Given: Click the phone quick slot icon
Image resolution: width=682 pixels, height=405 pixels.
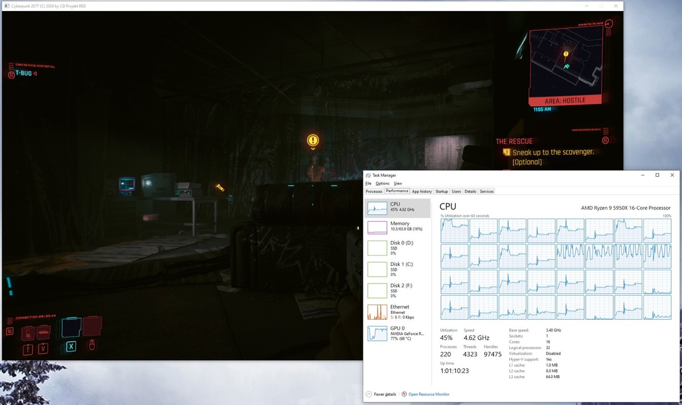Looking at the screenshot, I should click(x=28, y=333).
